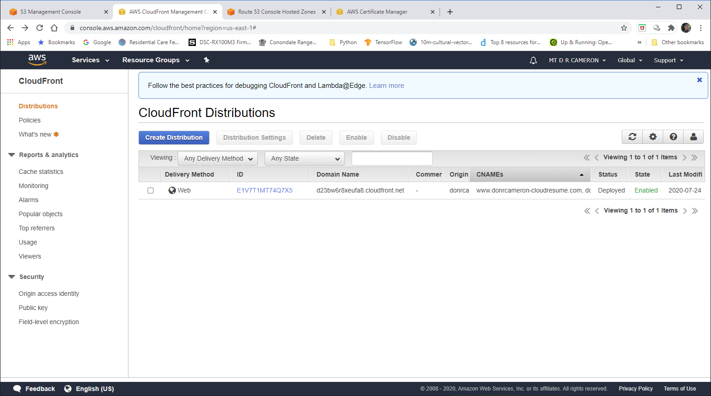Image resolution: width=711 pixels, height=396 pixels.
Task: Open the notifications bell
Action: pyautogui.click(x=533, y=60)
